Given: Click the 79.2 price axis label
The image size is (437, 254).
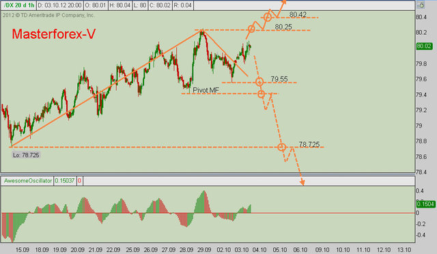Looking at the screenshot, I should click(x=421, y=110).
